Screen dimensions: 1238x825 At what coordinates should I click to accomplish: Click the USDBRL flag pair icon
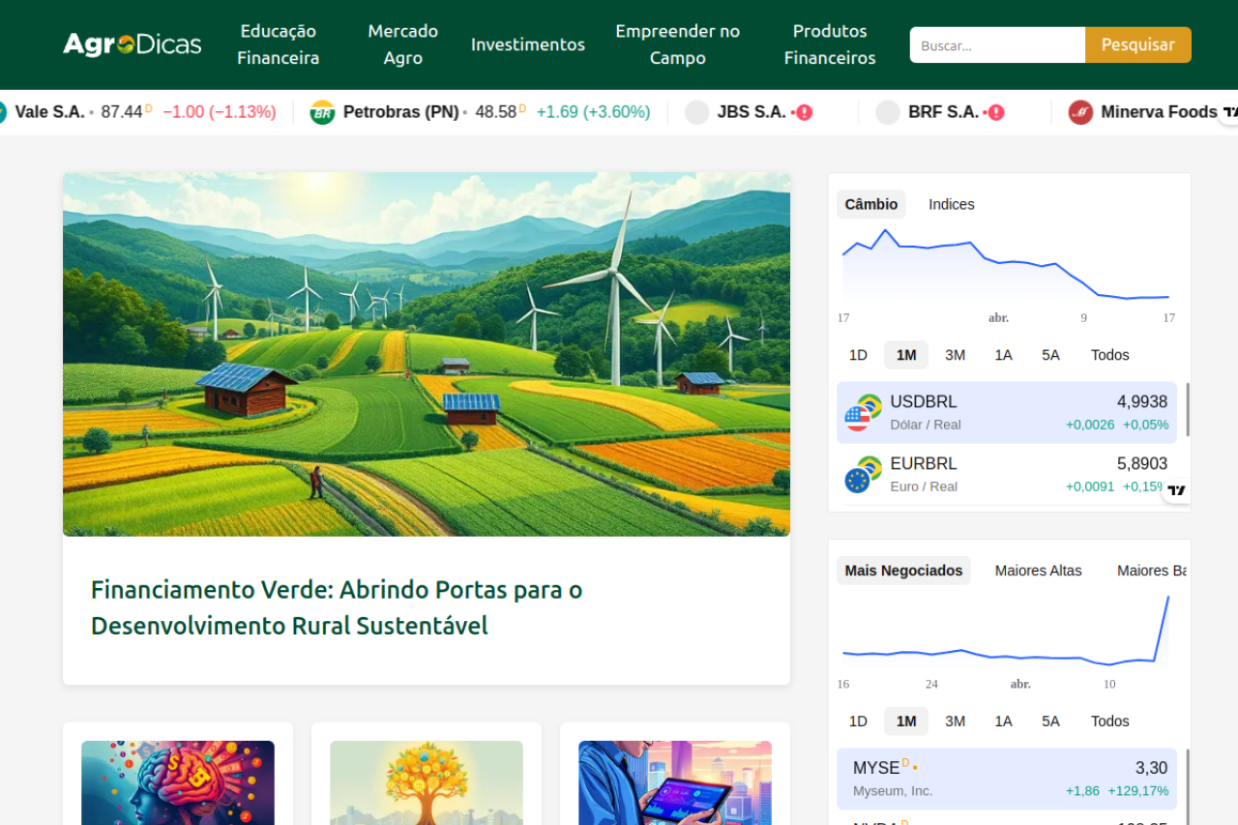pyautogui.click(x=863, y=413)
